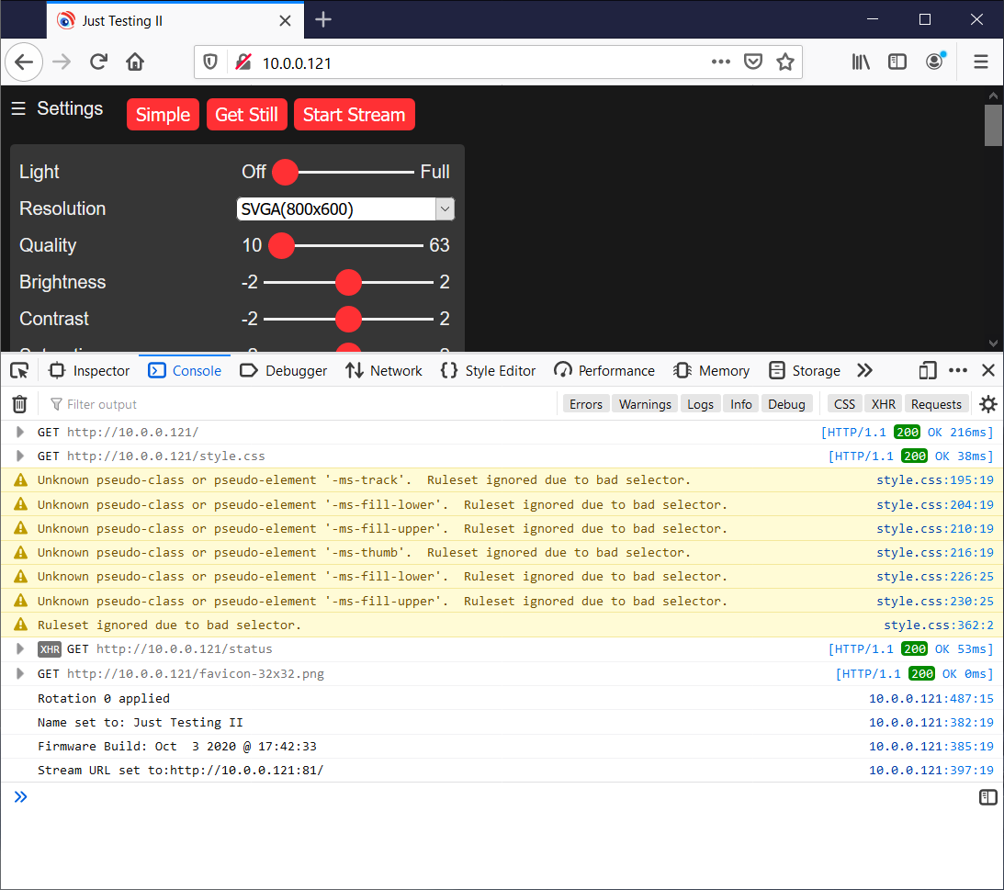Show hidden DevTools panels via chevron
The height and width of the screenshot is (890, 1004).
(x=864, y=370)
